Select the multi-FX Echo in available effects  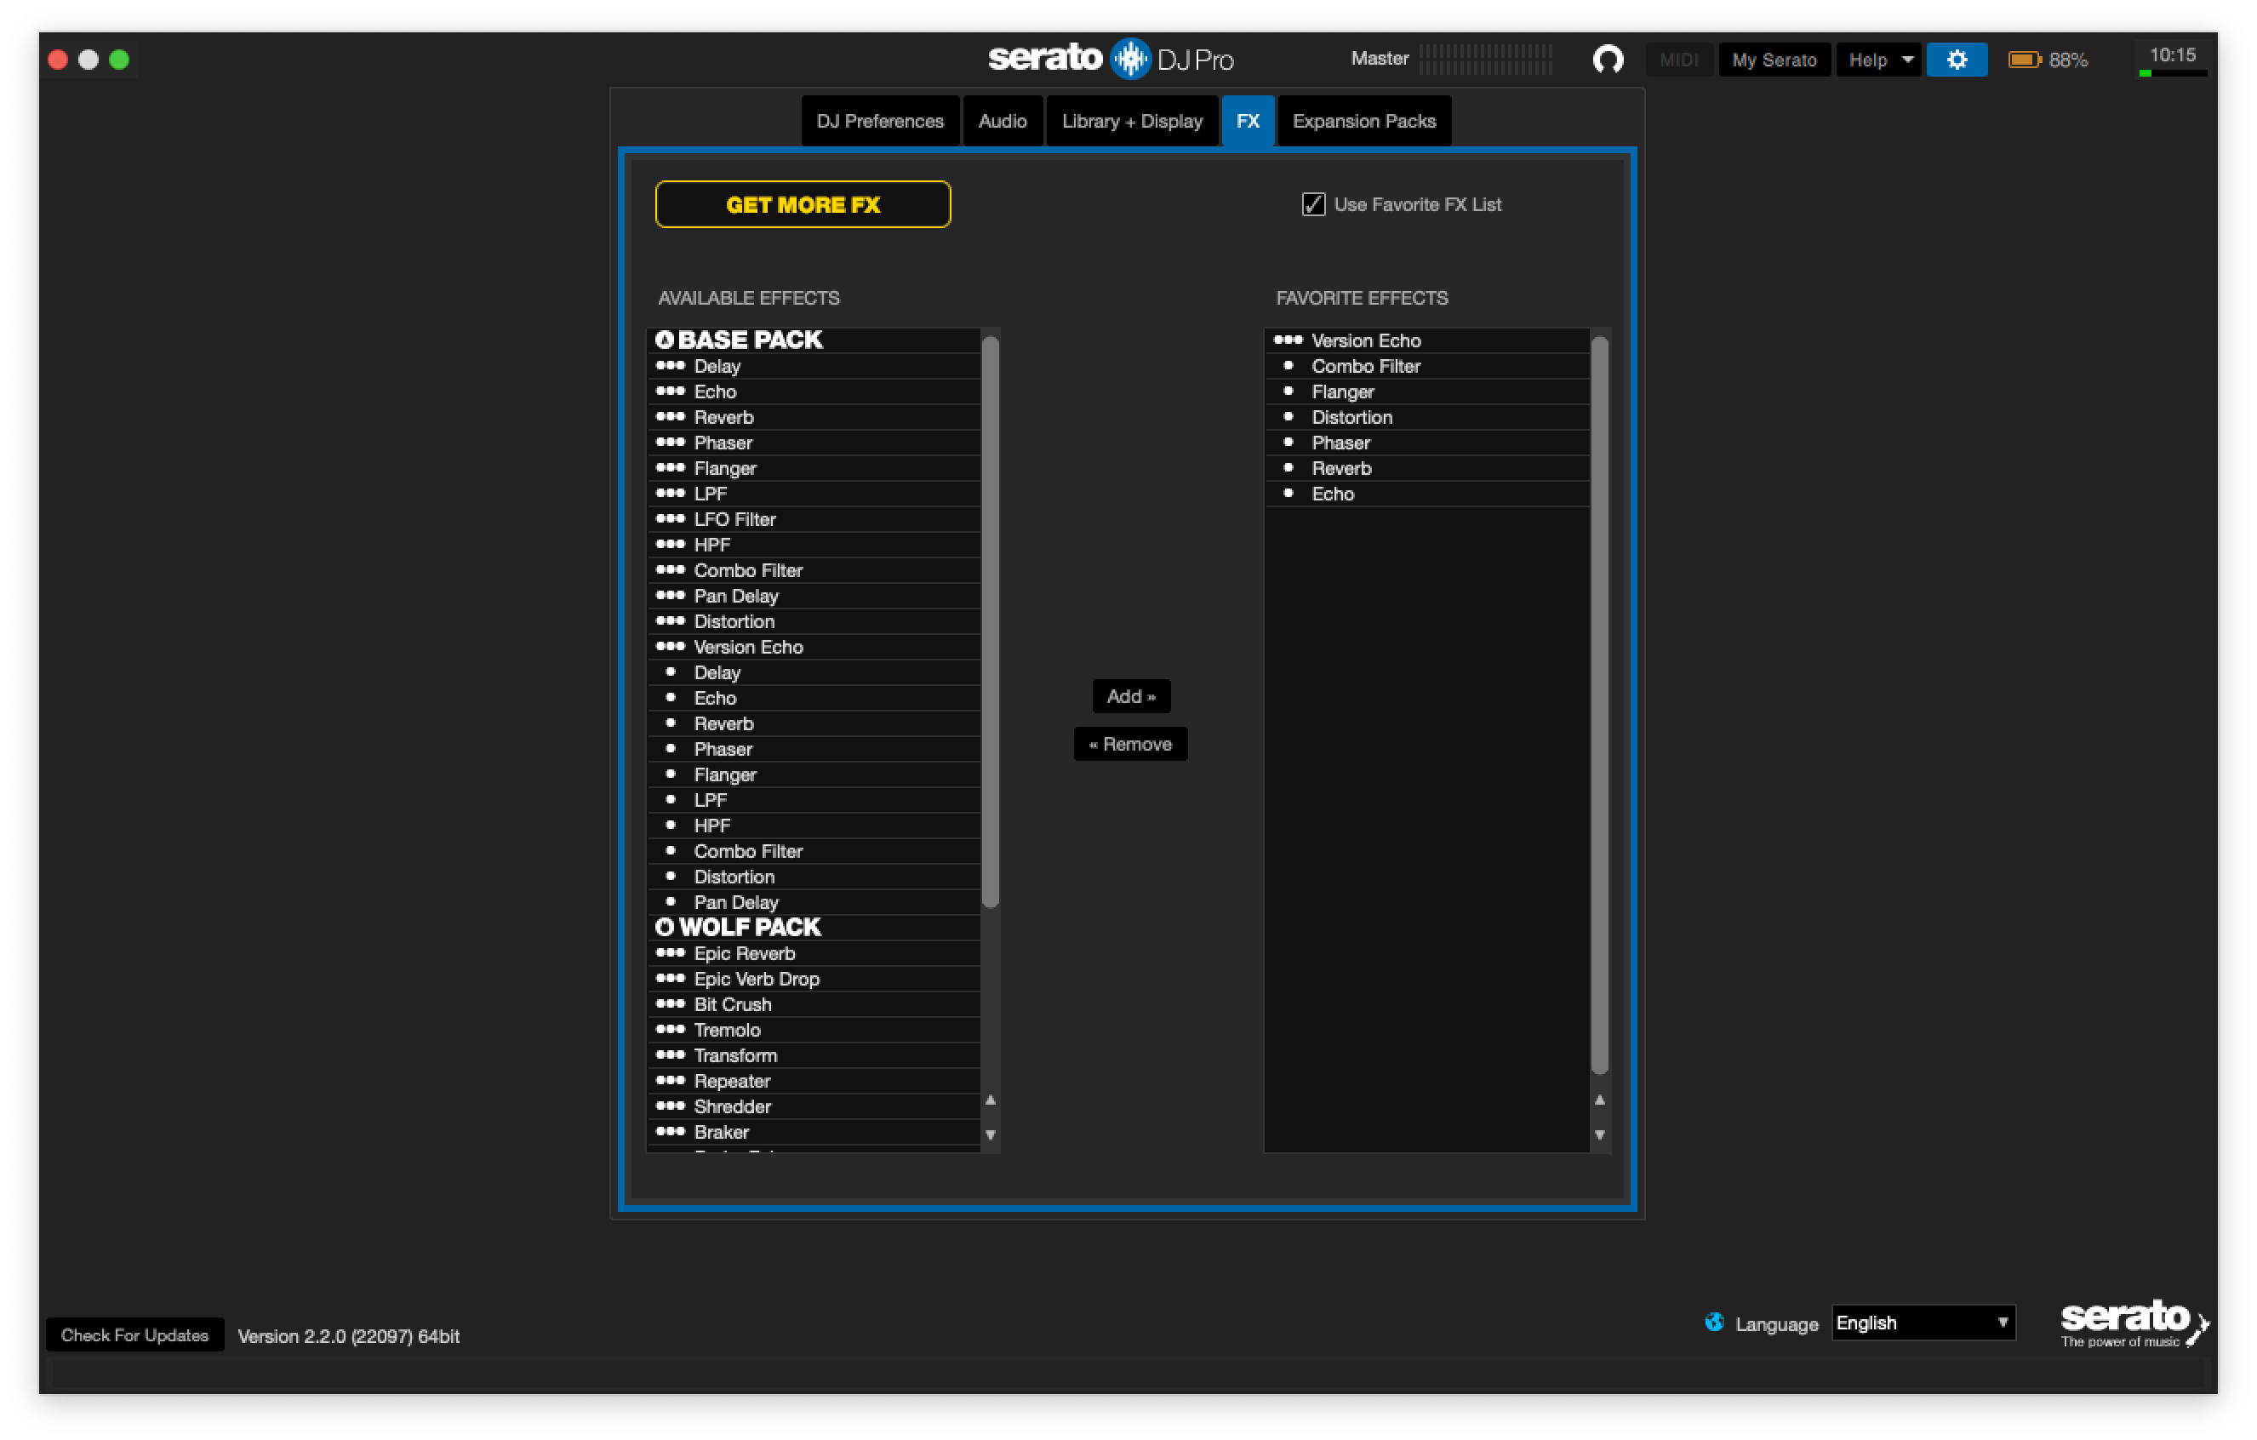(814, 391)
